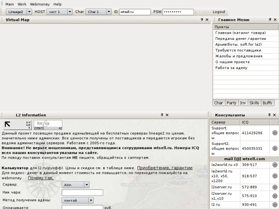Pin the L2 Information panel

[x=162, y=115]
